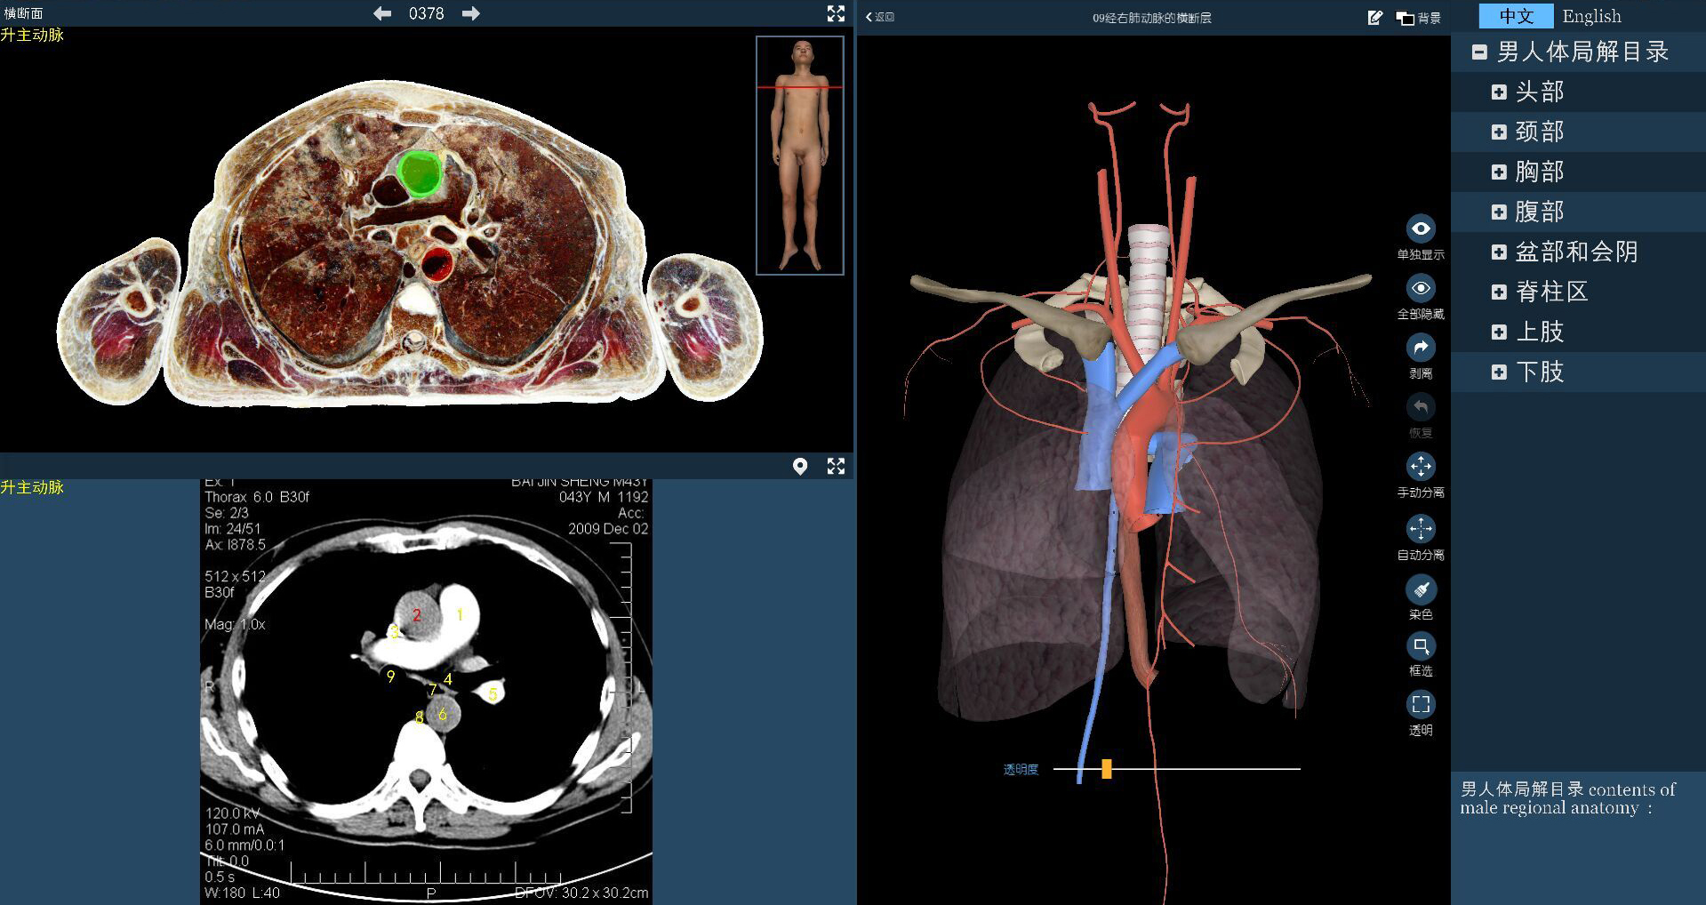
Task: Advance to the next cross-section slice
Action: 471,13
